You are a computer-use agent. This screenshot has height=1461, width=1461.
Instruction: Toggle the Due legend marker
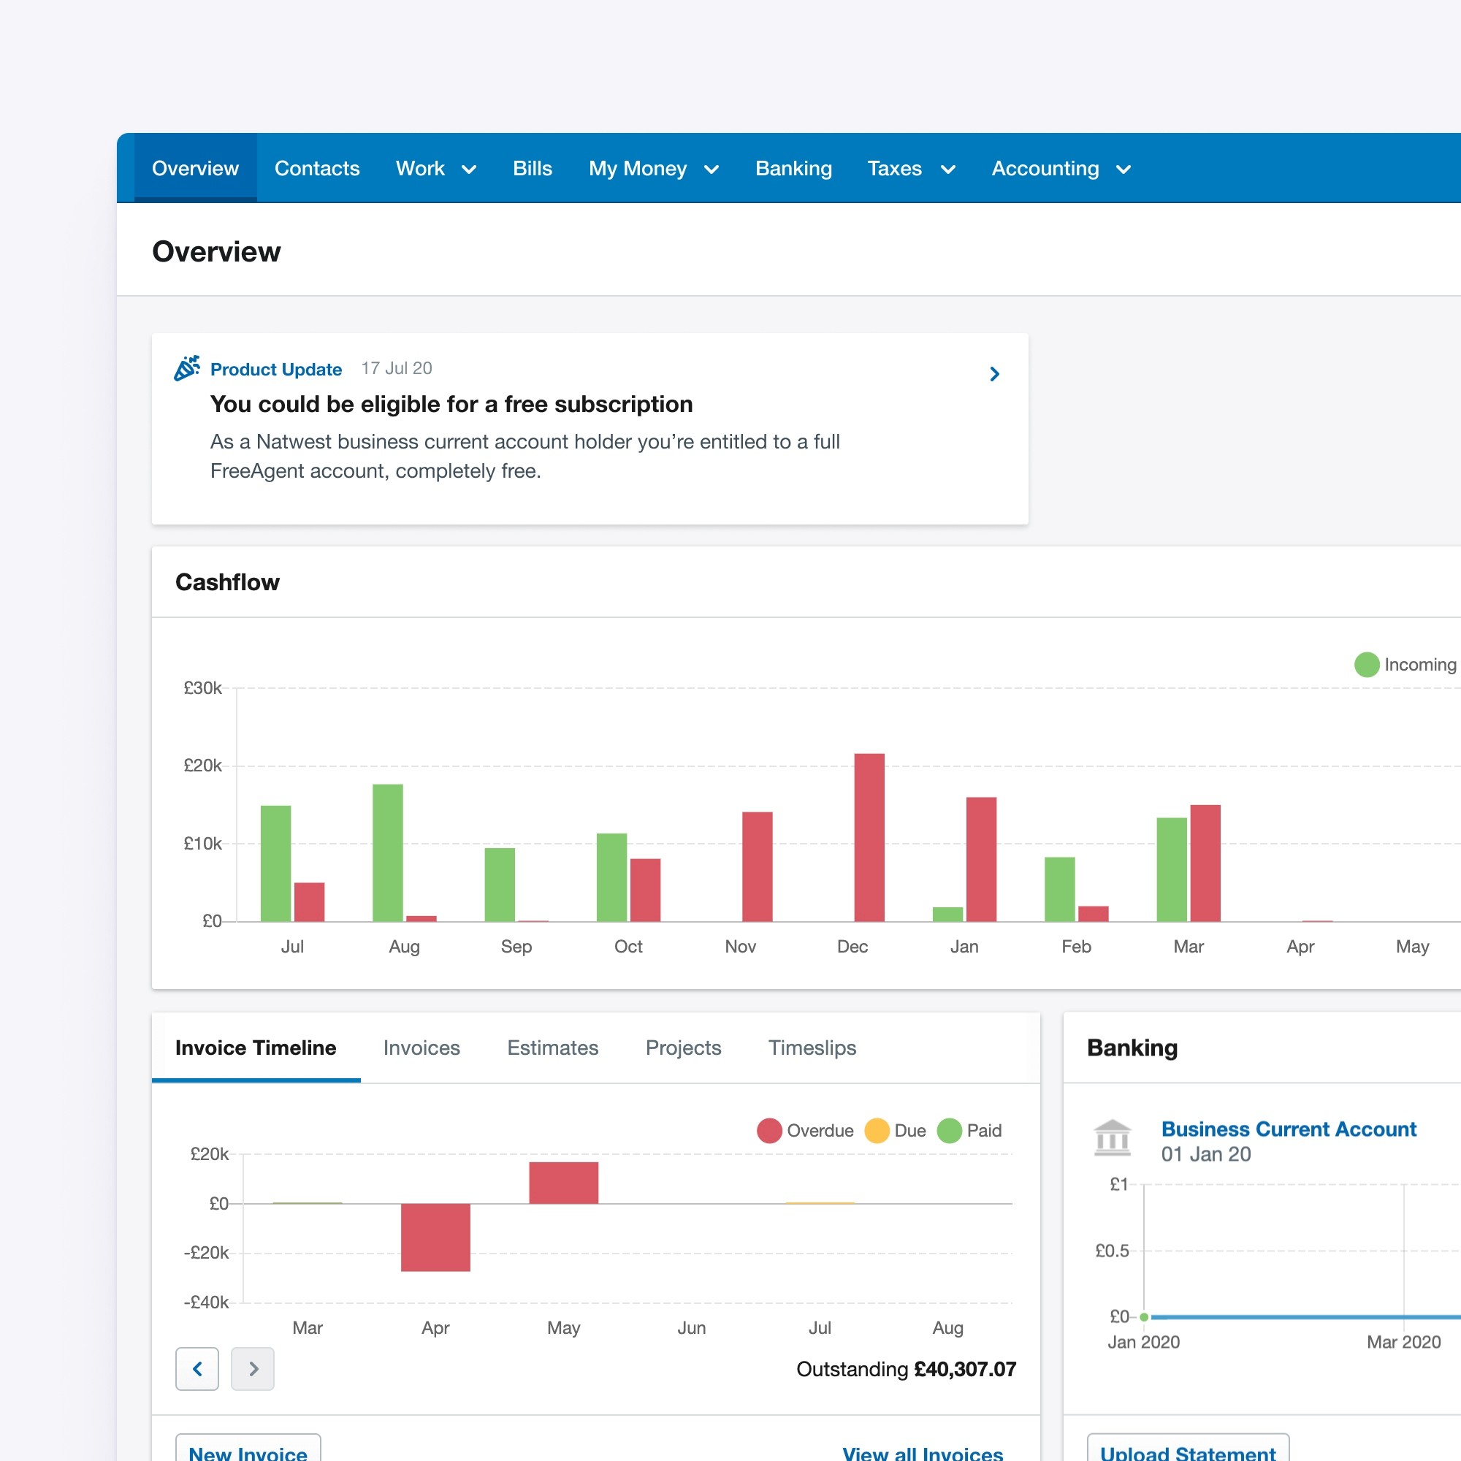tap(877, 1131)
